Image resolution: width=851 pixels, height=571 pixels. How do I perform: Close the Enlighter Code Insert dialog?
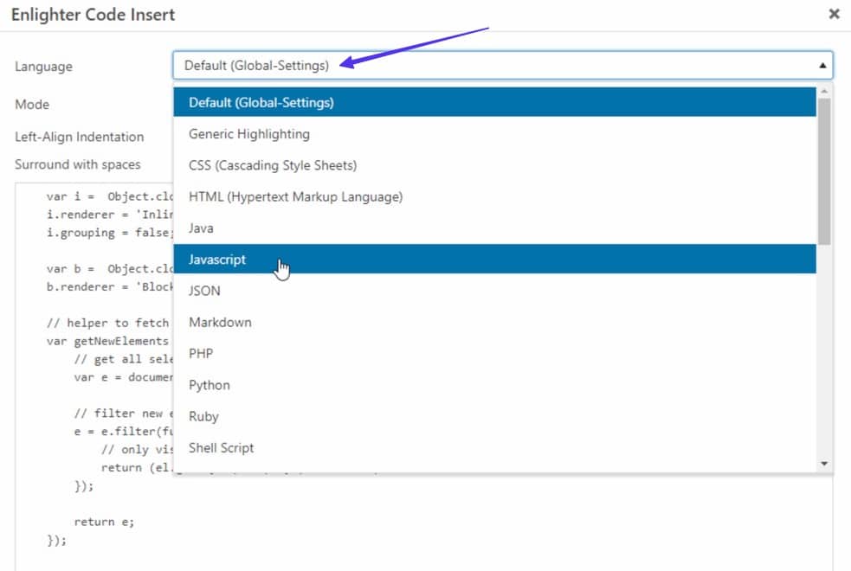coord(834,14)
